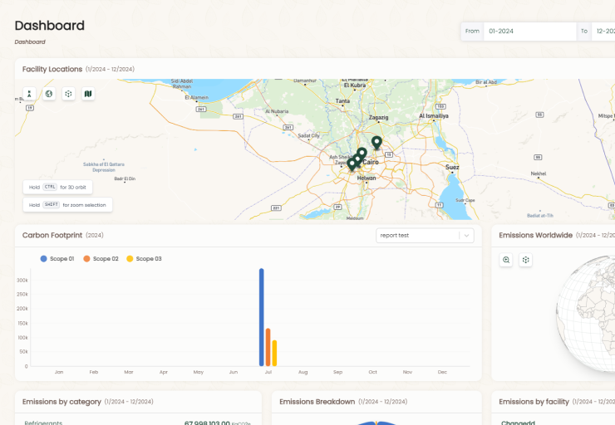
Task: Toggle the 3D cube view on facility map
Action: click(69, 94)
